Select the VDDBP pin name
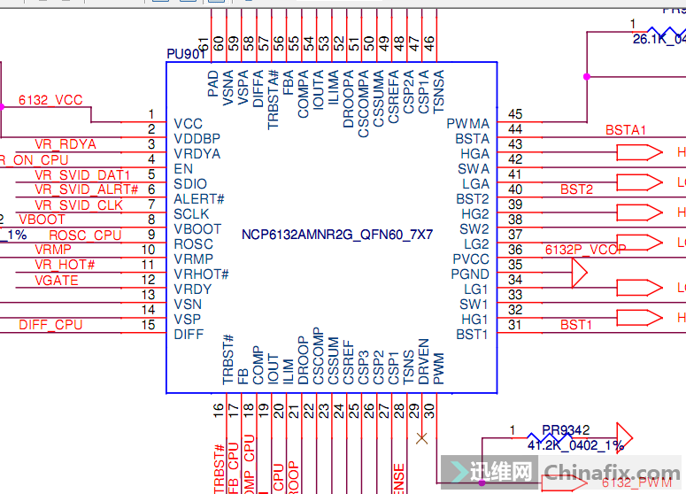Viewport: 686px width, 494px height. 197,139
